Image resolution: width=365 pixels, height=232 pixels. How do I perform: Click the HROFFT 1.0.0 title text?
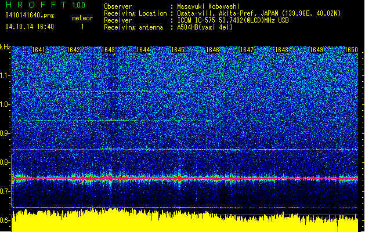[x=46, y=5]
